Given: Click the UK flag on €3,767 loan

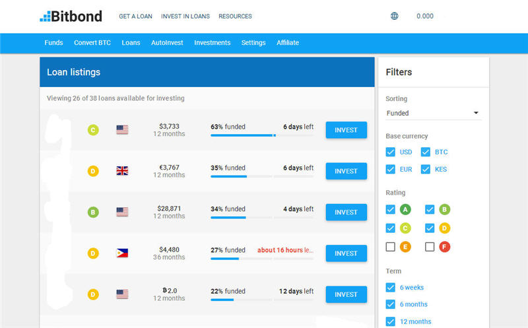Looking at the screenshot, I should pos(122,171).
